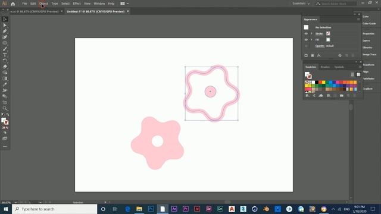Click Stroke color swatch in Appearance panel
Viewport: 381px width, 214px height.
(328, 33)
